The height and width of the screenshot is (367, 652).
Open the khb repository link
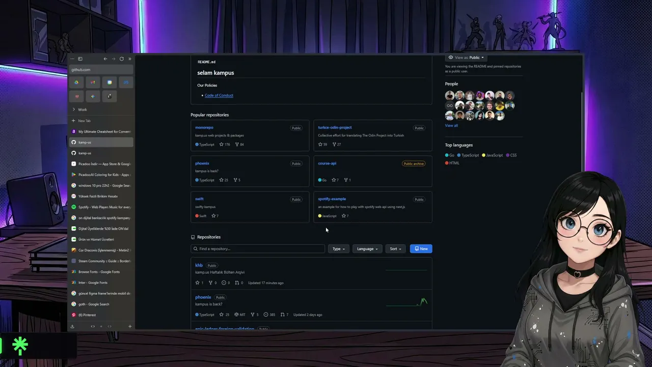pos(199,265)
